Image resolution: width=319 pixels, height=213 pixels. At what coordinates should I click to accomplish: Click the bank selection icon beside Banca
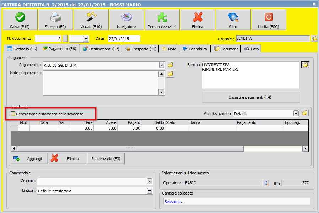pos(305,65)
